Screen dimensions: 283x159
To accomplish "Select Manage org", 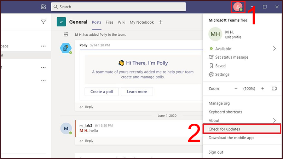I will [x=219, y=103].
